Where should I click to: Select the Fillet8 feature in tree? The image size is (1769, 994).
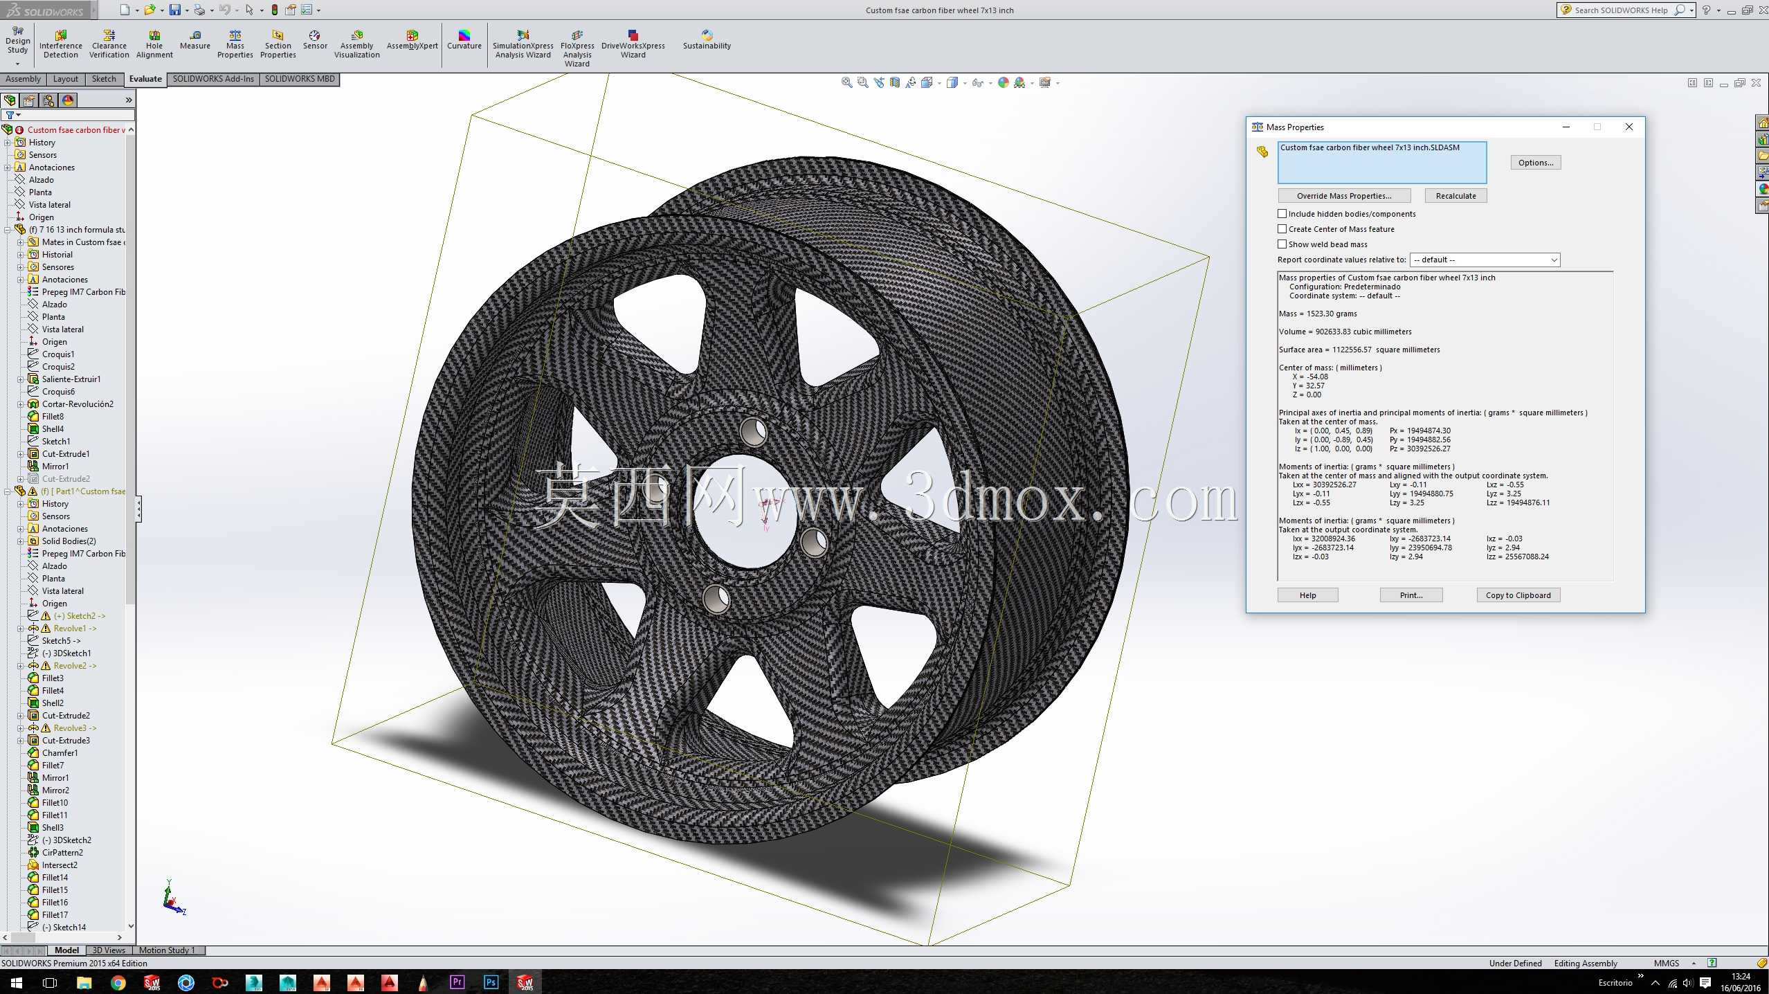[x=53, y=417]
